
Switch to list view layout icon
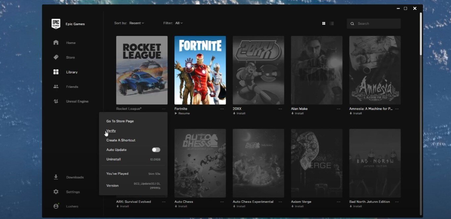pyautogui.click(x=332, y=23)
